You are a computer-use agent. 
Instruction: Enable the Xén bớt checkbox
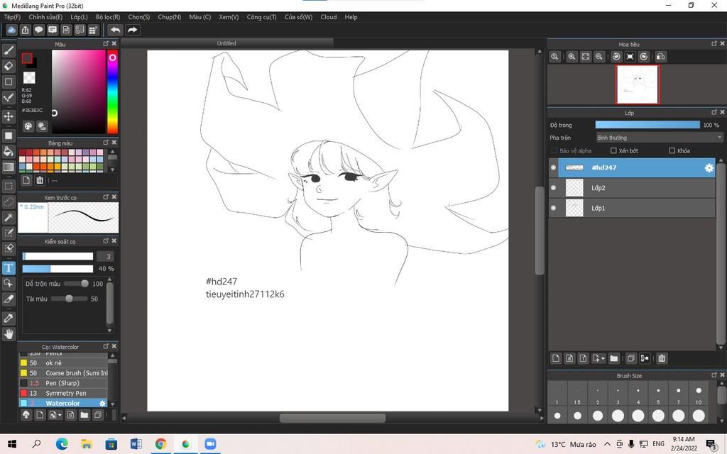(613, 150)
